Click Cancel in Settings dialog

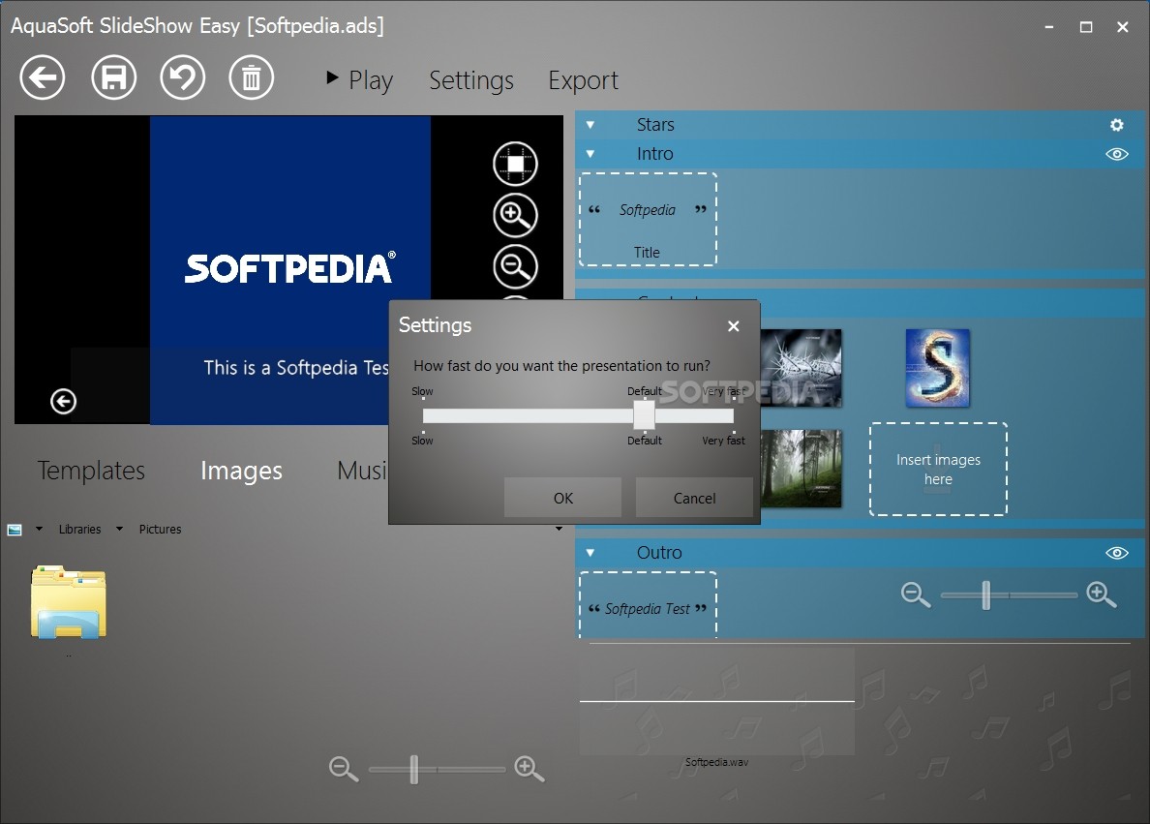tap(694, 499)
